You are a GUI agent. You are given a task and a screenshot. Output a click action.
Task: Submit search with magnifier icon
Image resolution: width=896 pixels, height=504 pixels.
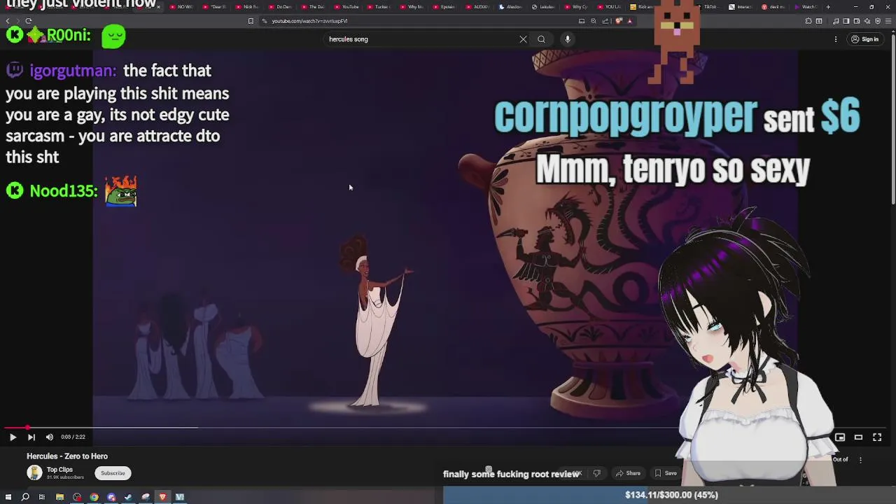pos(541,39)
